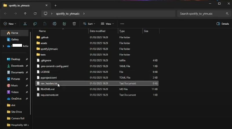Image resolution: width=232 pixels, height=129 pixels.
Task: Open the New item dropdown
Action: point(10,24)
